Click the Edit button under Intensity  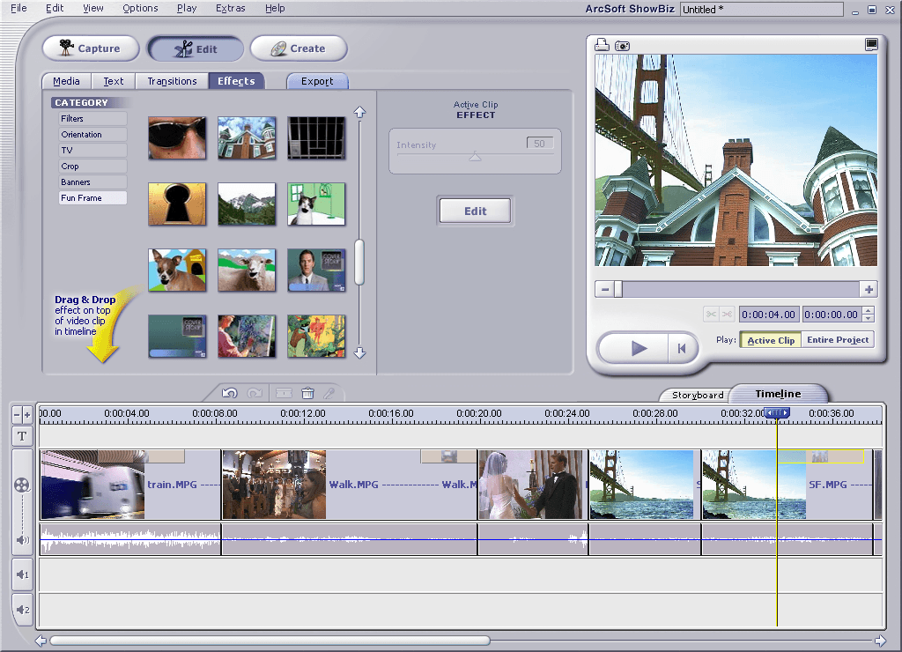(x=475, y=211)
